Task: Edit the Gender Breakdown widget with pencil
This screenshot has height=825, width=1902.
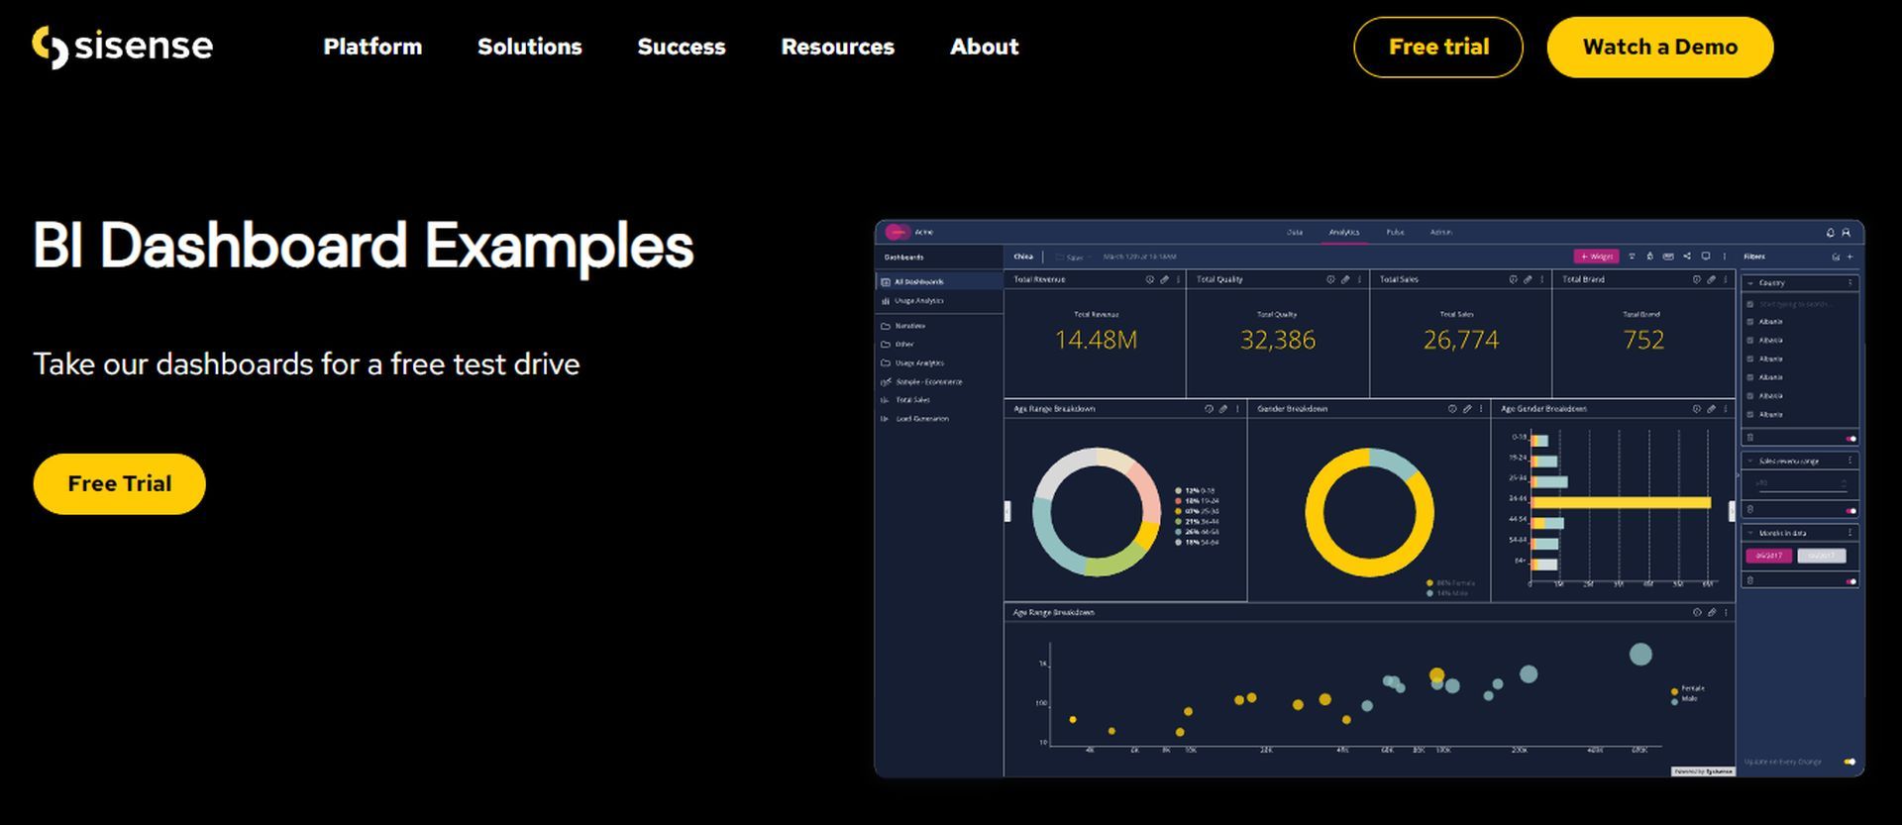Action: tap(1467, 409)
